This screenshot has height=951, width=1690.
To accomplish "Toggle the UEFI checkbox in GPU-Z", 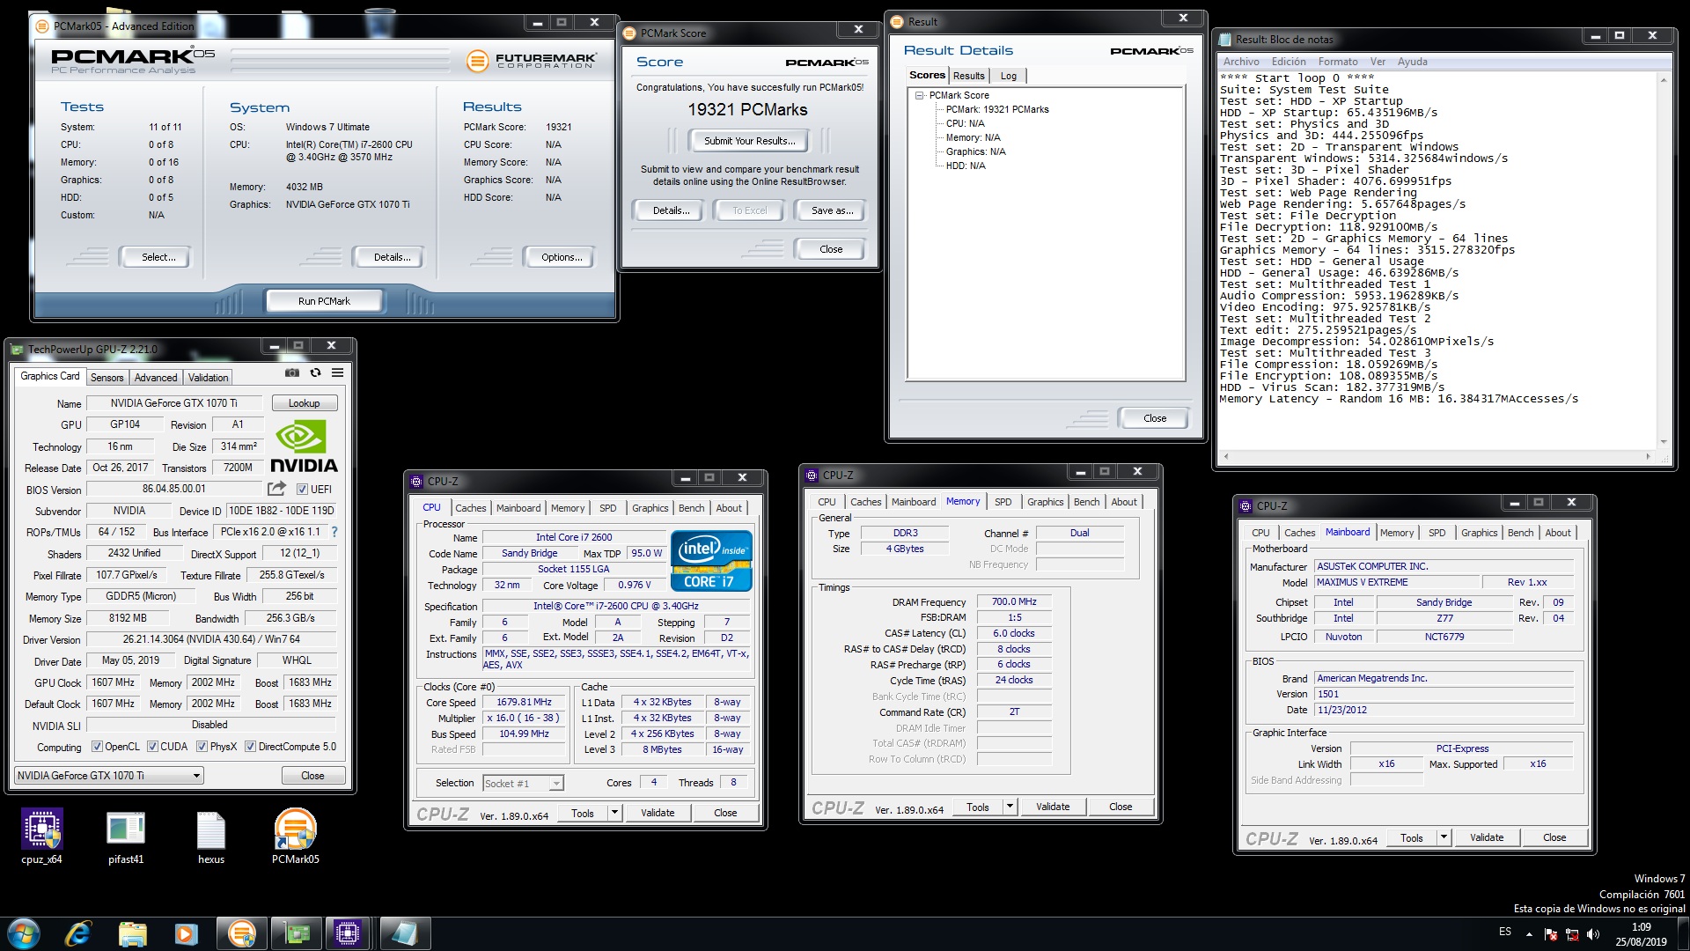I will (302, 490).
